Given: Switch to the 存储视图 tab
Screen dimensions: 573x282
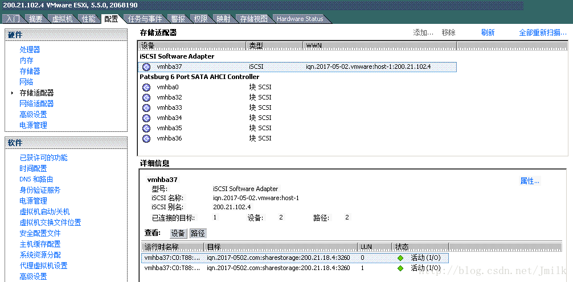Looking at the screenshot, I should [253, 19].
